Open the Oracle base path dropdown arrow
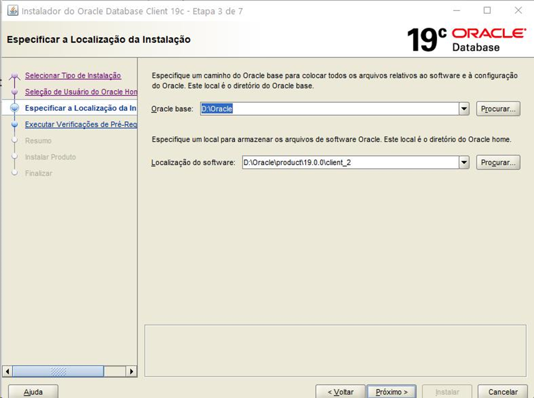Viewport: 534px width, 398px height. 464,109
